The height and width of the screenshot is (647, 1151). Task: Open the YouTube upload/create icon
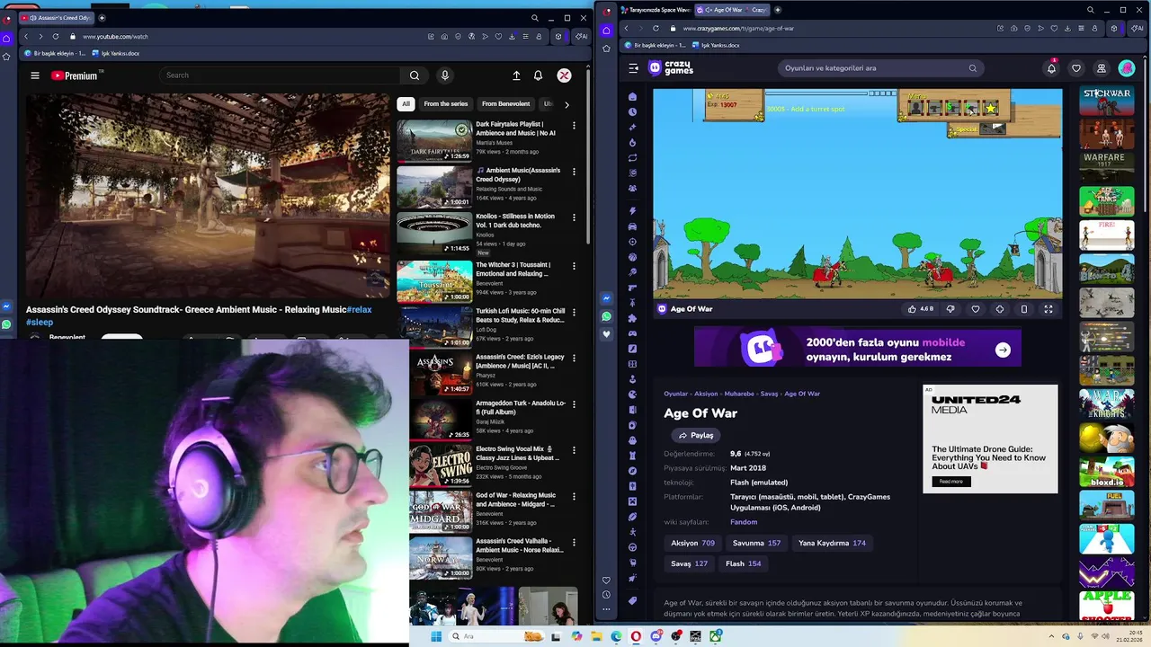click(x=516, y=75)
